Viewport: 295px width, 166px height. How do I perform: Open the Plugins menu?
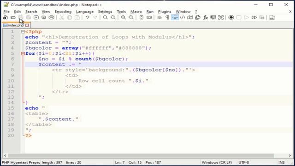coord(165,12)
